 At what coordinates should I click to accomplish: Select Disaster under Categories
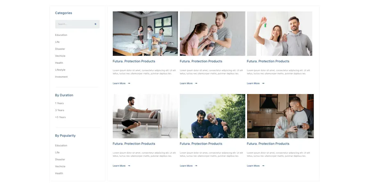tap(60, 49)
